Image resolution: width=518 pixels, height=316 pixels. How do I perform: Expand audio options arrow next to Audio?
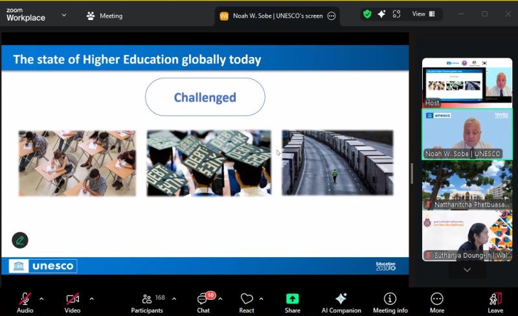[x=41, y=299]
